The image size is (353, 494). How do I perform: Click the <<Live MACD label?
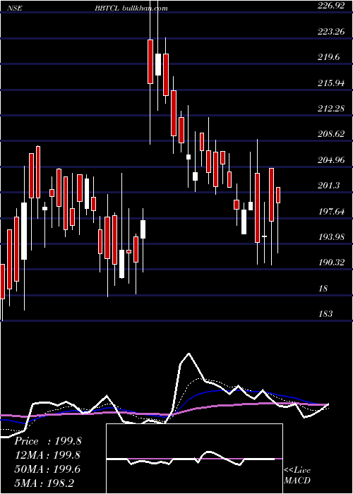coord(297,475)
